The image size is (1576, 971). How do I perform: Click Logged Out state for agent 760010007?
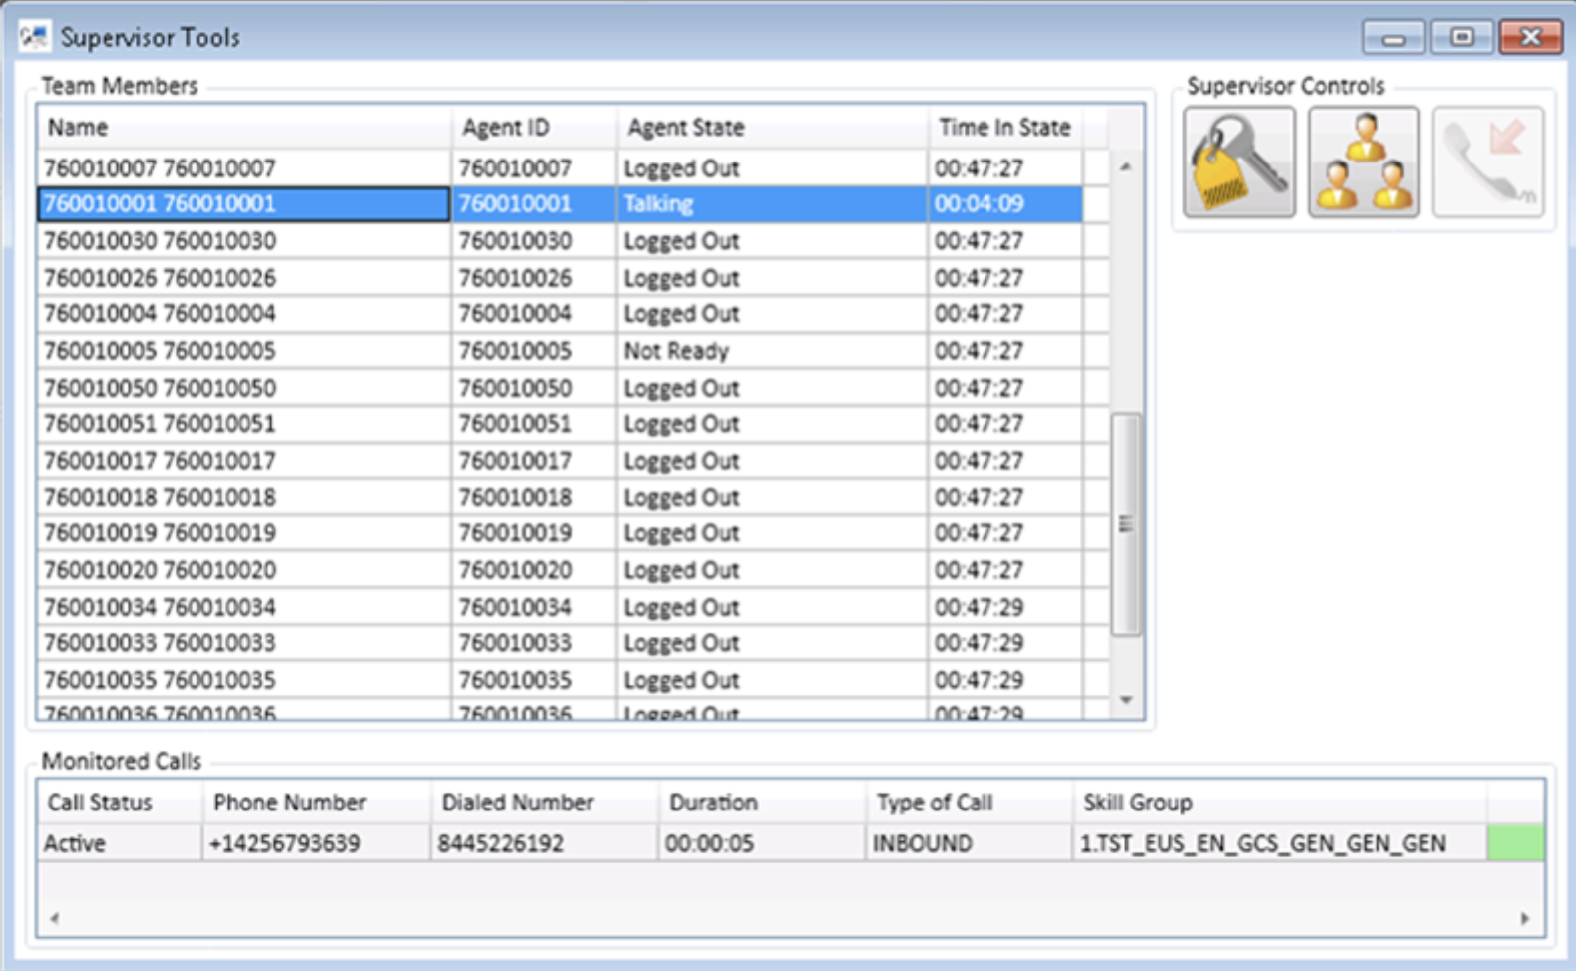coord(773,167)
